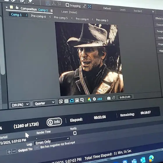Screen dimensions: 163x163
Task: Adjust exposure value +0.0
Action: tap(100, 99)
